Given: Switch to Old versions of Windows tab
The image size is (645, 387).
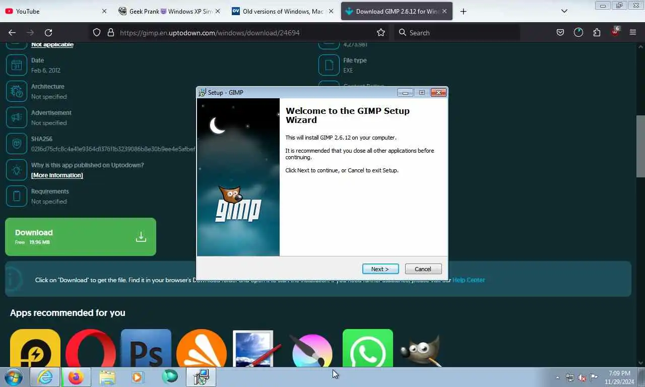Looking at the screenshot, I should tap(283, 11).
